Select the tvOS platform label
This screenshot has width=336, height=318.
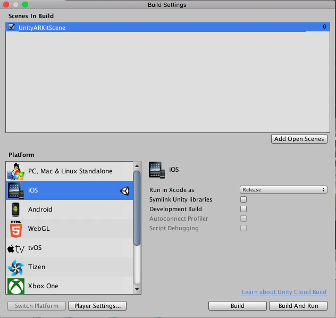35,248
